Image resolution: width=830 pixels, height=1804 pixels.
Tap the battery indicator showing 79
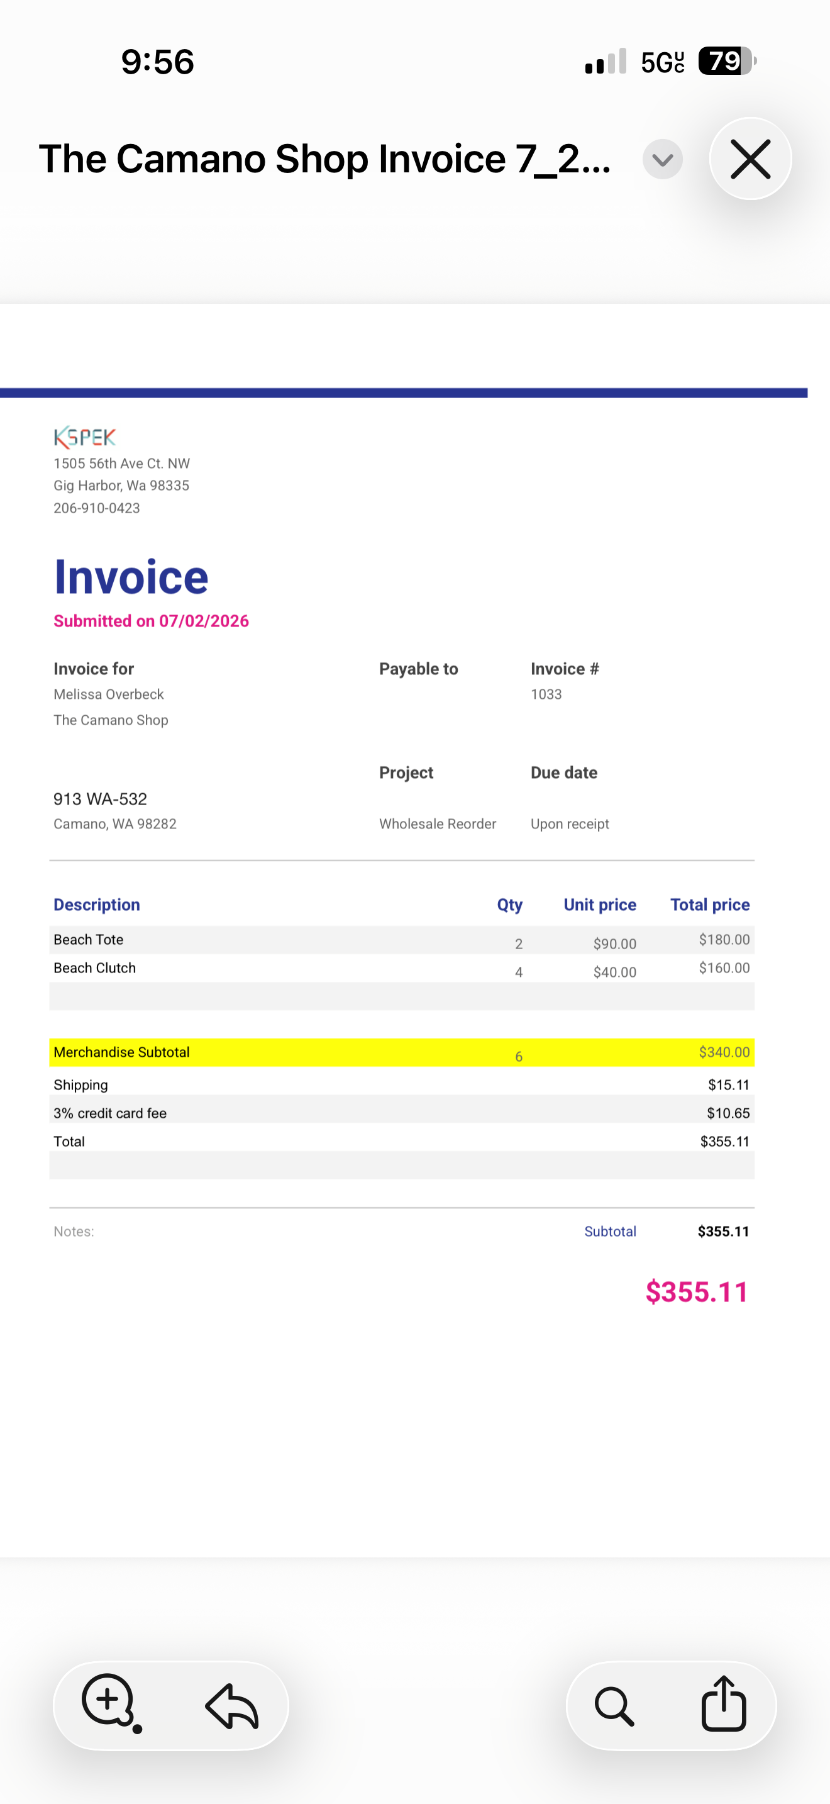[x=727, y=61]
